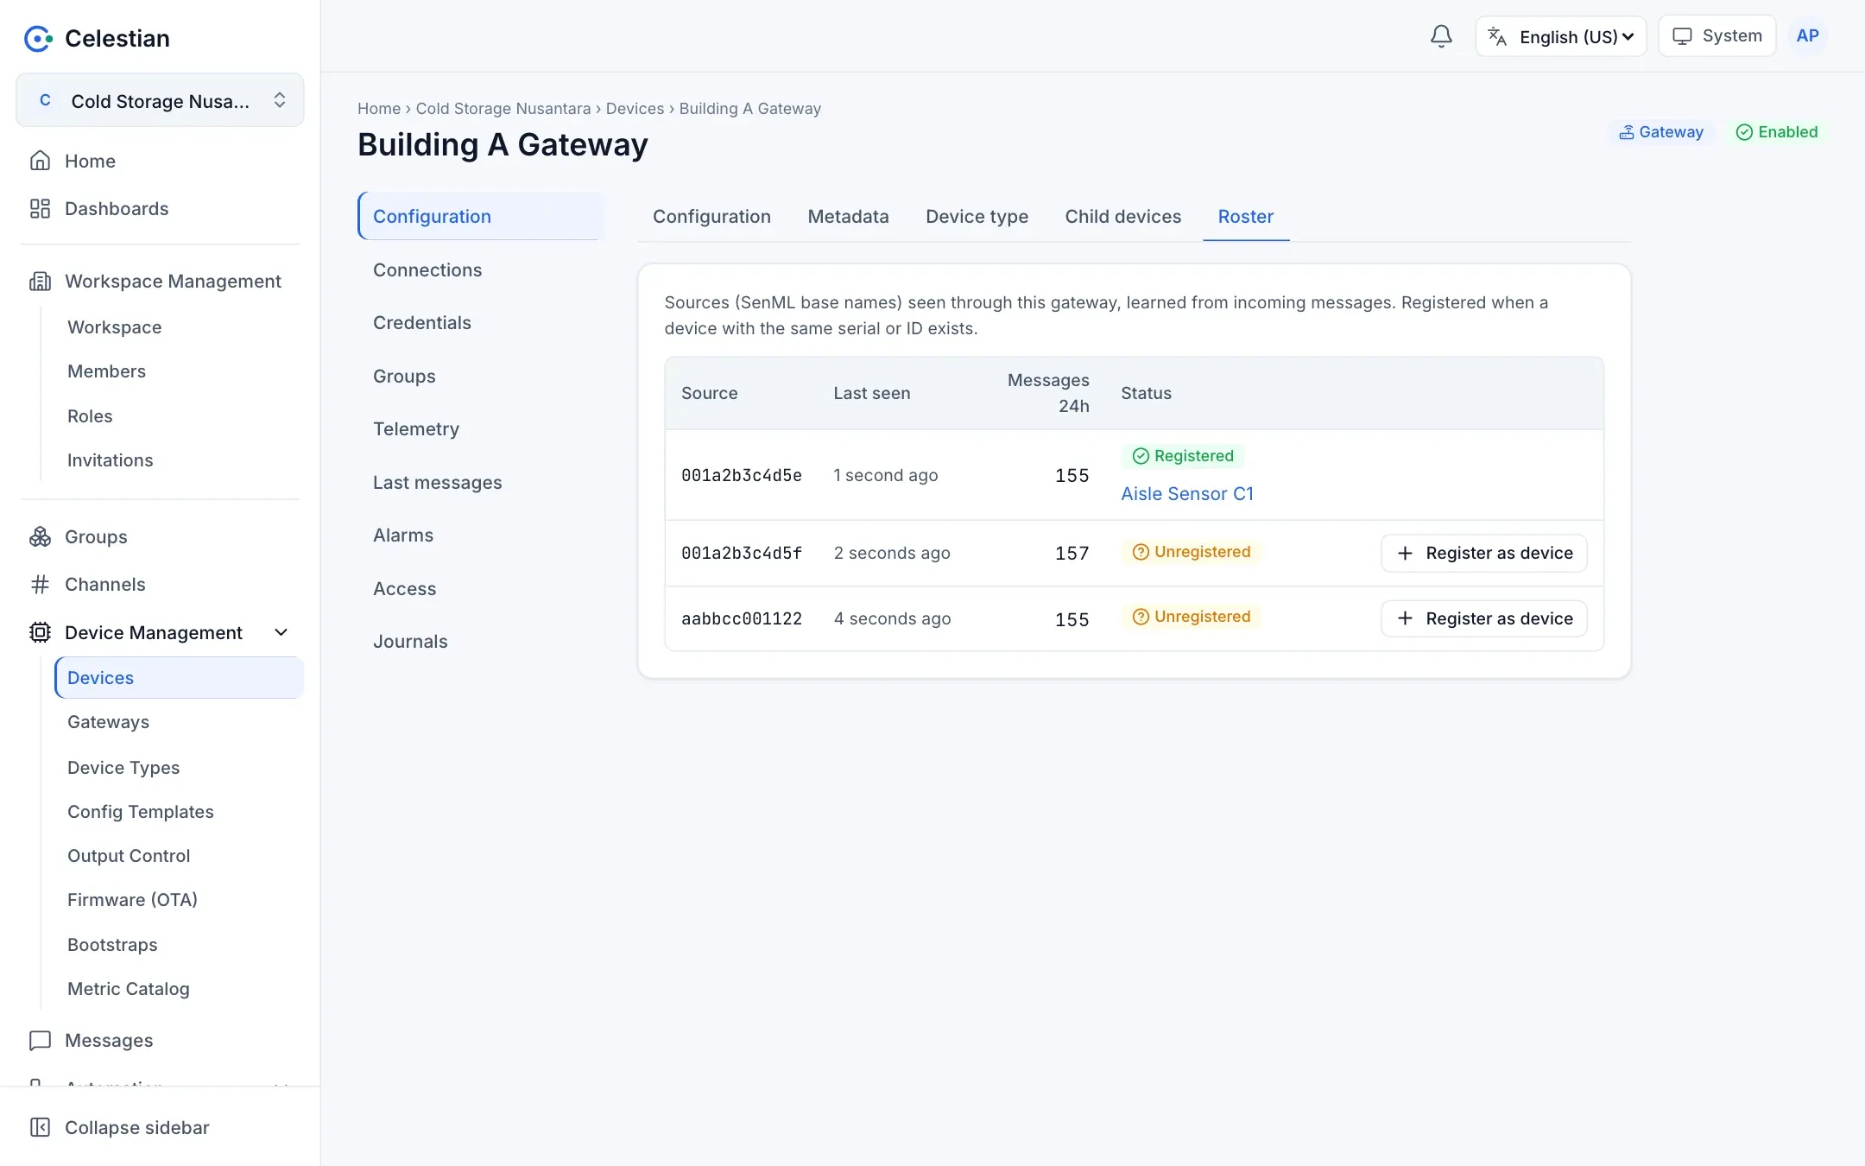Click the translate language icon
The height and width of the screenshot is (1166, 1865).
coord(1497,37)
